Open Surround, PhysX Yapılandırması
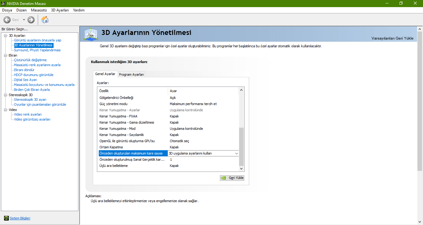This screenshot has height=225, width=423. [37, 50]
